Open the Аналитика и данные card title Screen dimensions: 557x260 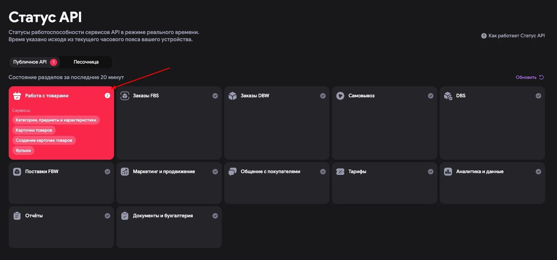point(480,172)
